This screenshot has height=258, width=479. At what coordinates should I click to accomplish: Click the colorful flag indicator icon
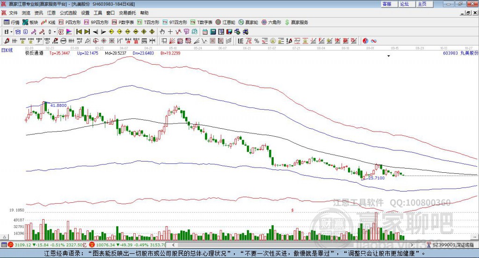point(69,31)
